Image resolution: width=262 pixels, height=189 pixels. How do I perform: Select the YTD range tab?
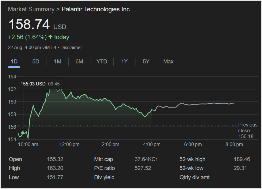click(102, 62)
